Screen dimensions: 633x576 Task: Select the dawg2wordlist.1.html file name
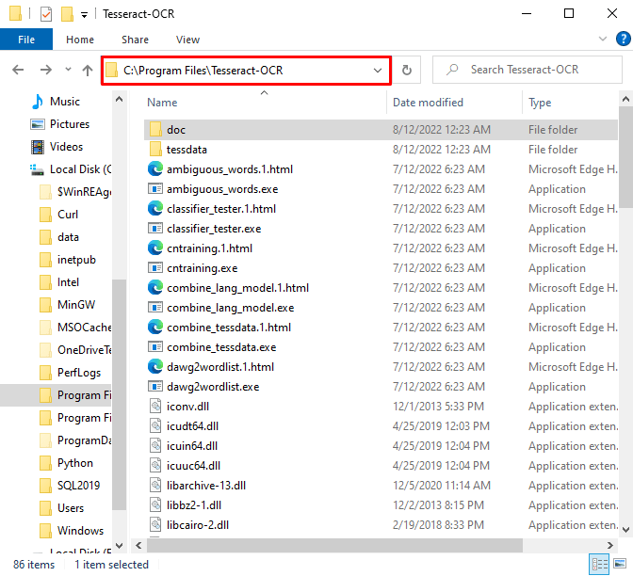tap(220, 367)
